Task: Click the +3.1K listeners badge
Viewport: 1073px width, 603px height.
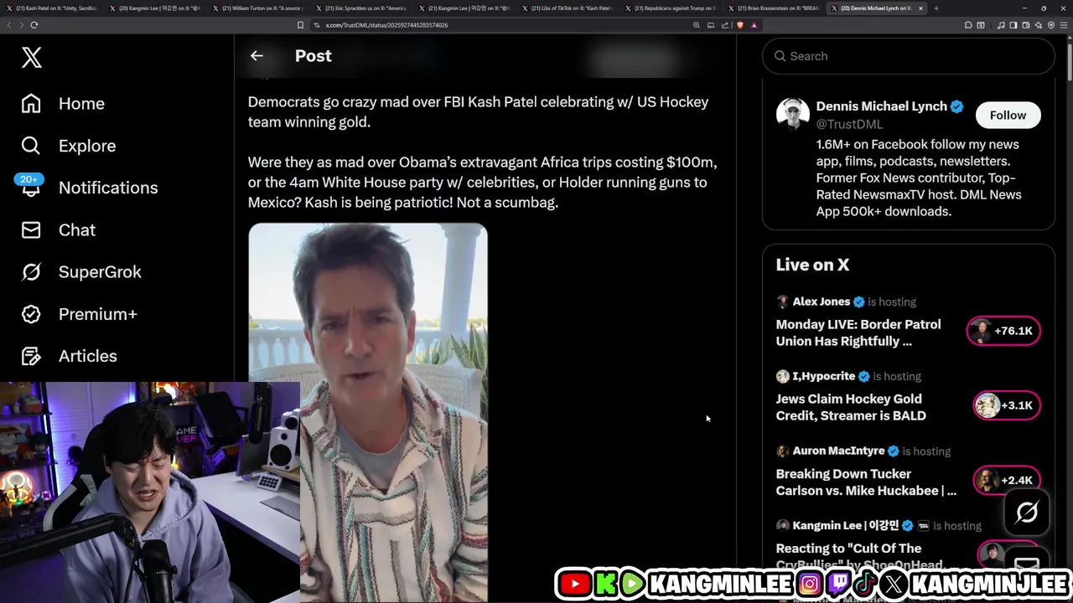Action: pos(1007,405)
